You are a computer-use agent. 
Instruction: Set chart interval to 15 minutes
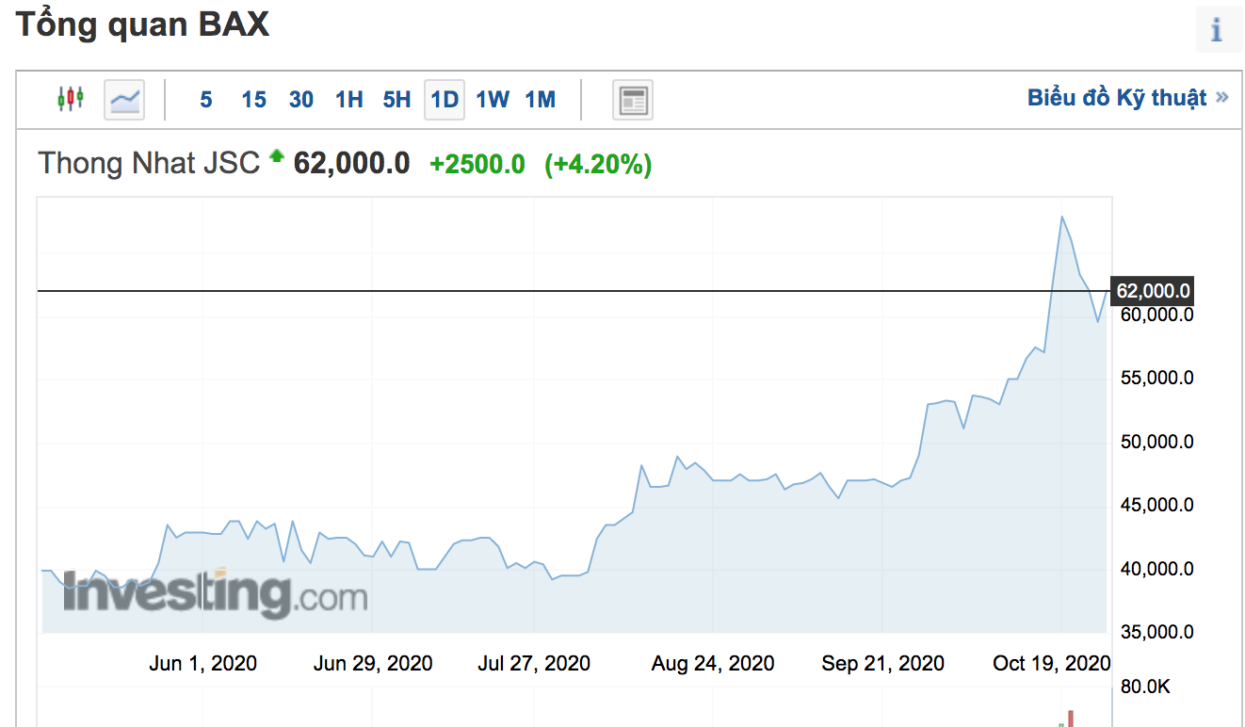click(254, 100)
